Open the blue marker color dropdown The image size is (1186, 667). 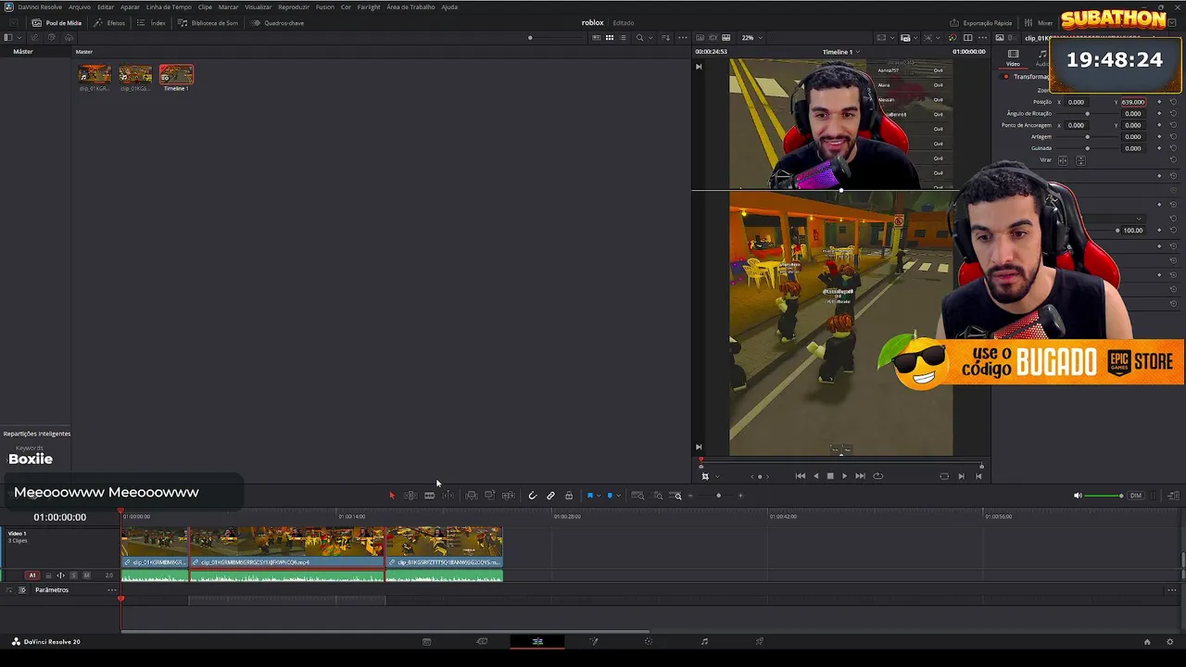point(618,496)
